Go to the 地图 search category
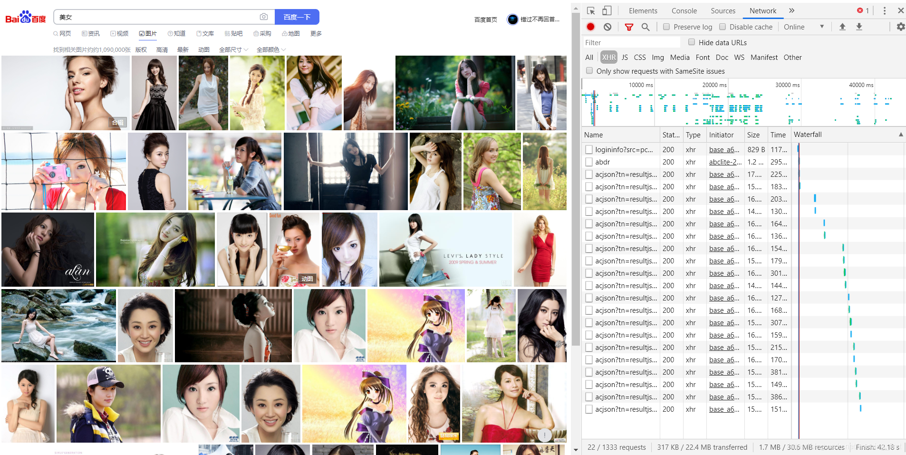Image resolution: width=906 pixels, height=455 pixels. [x=290, y=34]
